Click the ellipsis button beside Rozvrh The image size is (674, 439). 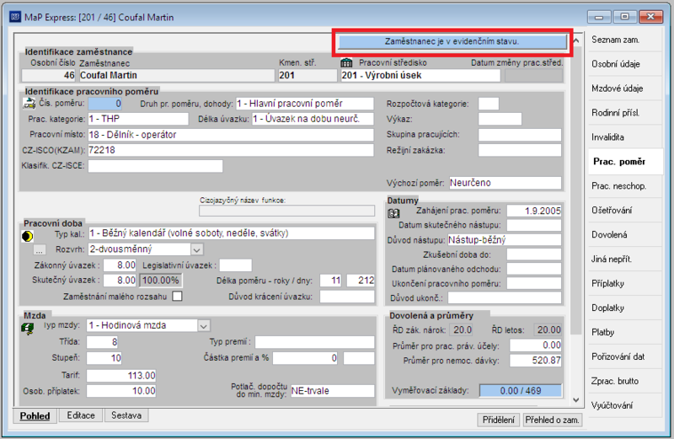coord(39,249)
